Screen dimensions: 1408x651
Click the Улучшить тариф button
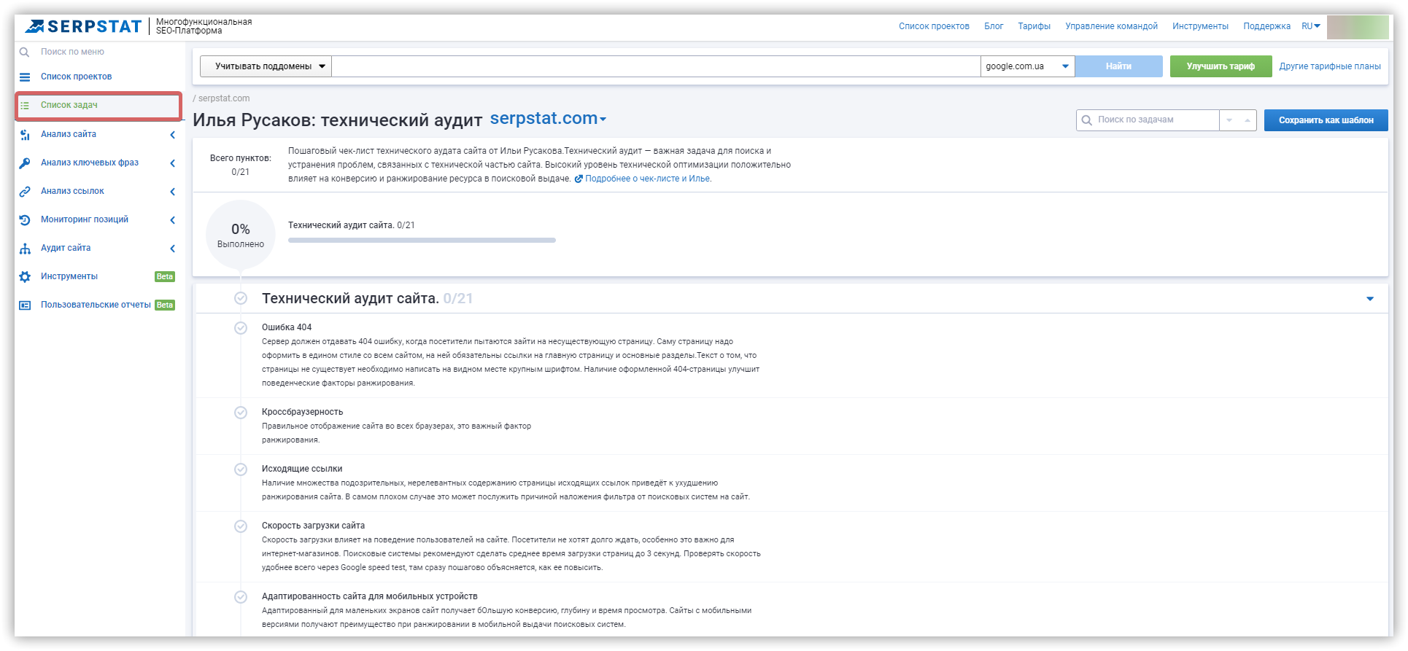click(x=1221, y=66)
